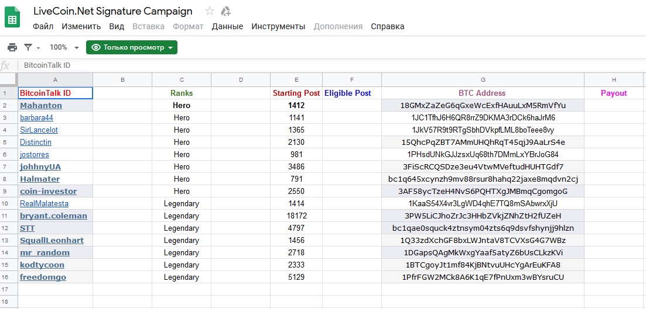Open the Только просмотр view-only dropdown
Viewport: 646px width, 309px height.
pyautogui.click(x=131, y=47)
